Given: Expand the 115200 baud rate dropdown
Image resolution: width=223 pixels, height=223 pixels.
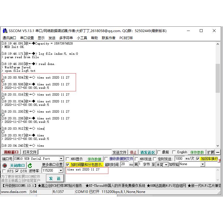Looking at the screenshot, I should click(61, 171).
